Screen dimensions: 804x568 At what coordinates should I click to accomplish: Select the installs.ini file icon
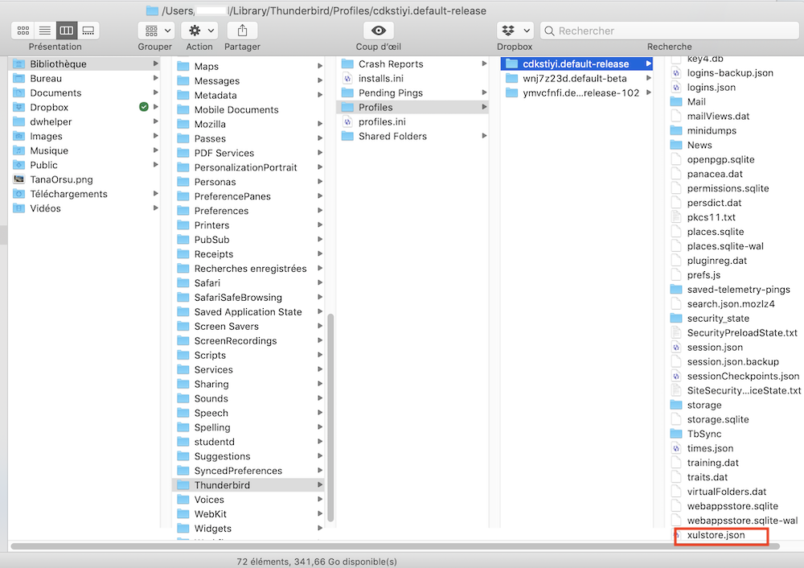click(x=347, y=79)
